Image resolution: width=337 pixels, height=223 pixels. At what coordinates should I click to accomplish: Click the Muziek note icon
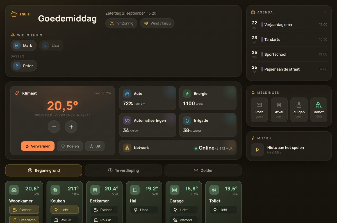pos(253,138)
